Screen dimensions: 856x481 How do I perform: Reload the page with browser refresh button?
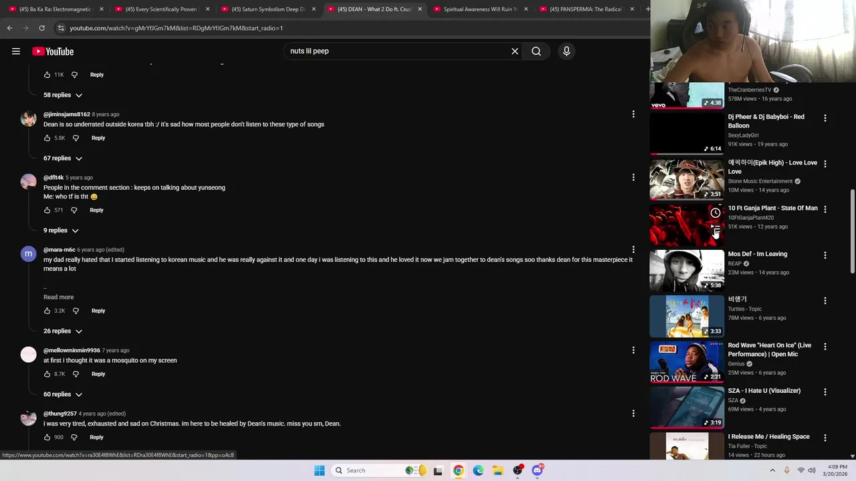pos(41,28)
